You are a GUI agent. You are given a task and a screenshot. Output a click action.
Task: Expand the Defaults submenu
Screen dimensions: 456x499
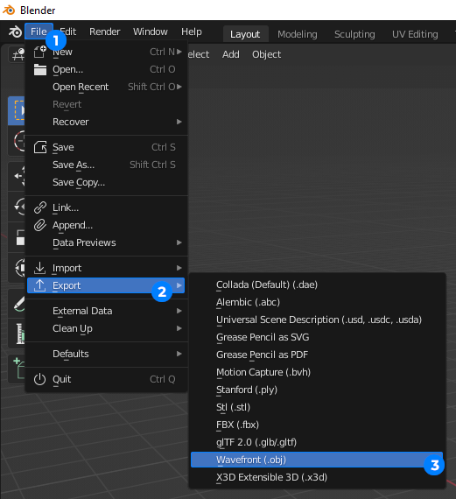pos(106,354)
